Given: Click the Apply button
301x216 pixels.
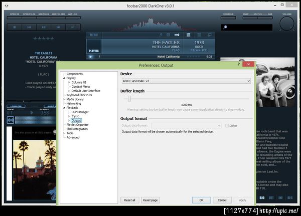Looking at the screenshot, I should point(243,200).
